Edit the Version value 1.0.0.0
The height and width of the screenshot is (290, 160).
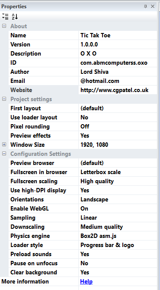pyautogui.click(x=118, y=44)
